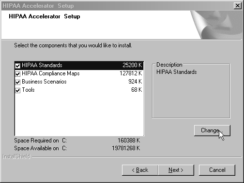244x183 pixels.
Task: Uncheck the HIPAA Compliance Maps checkbox
Action: (17, 74)
